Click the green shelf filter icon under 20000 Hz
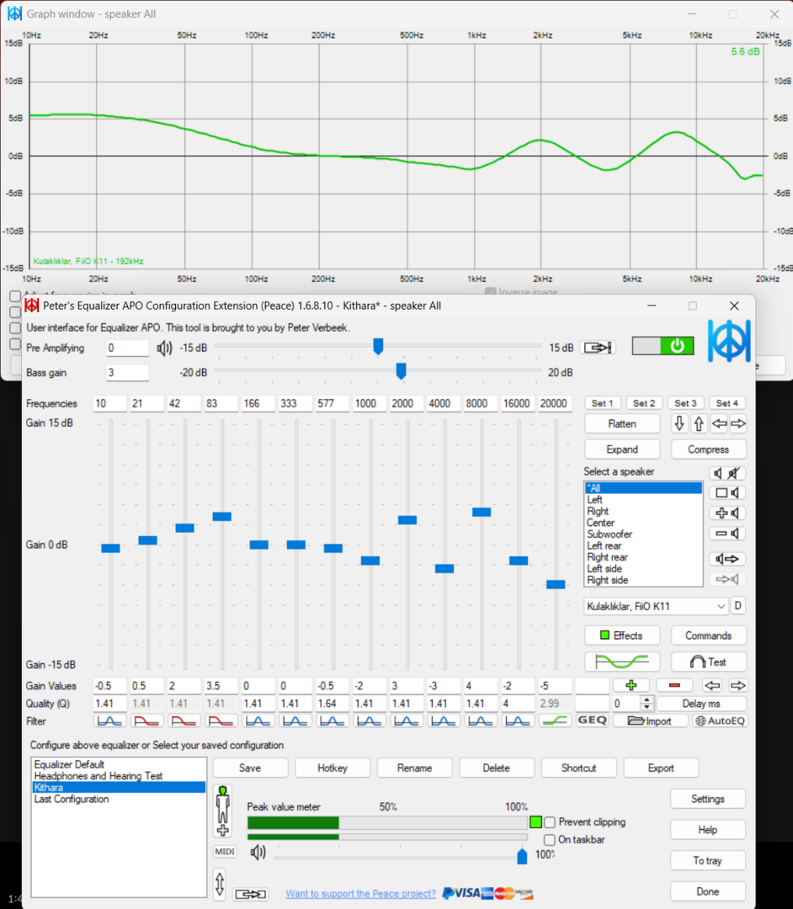Image resolution: width=793 pixels, height=909 pixels. point(555,721)
